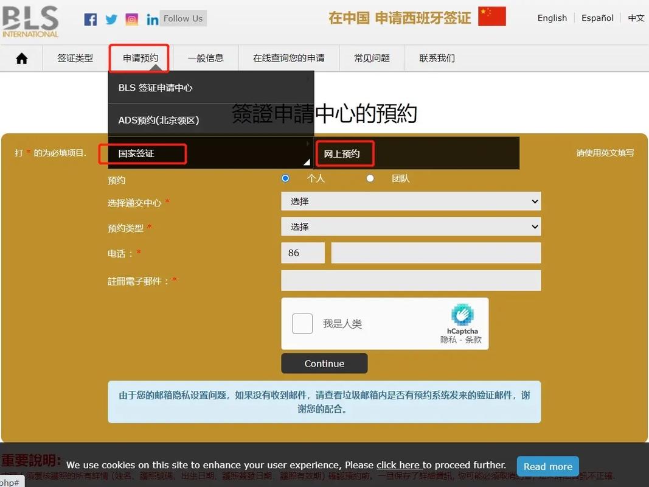The width and height of the screenshot is (649, 487).
Task: Open the Facebook icon
Action: click(90, 19)
